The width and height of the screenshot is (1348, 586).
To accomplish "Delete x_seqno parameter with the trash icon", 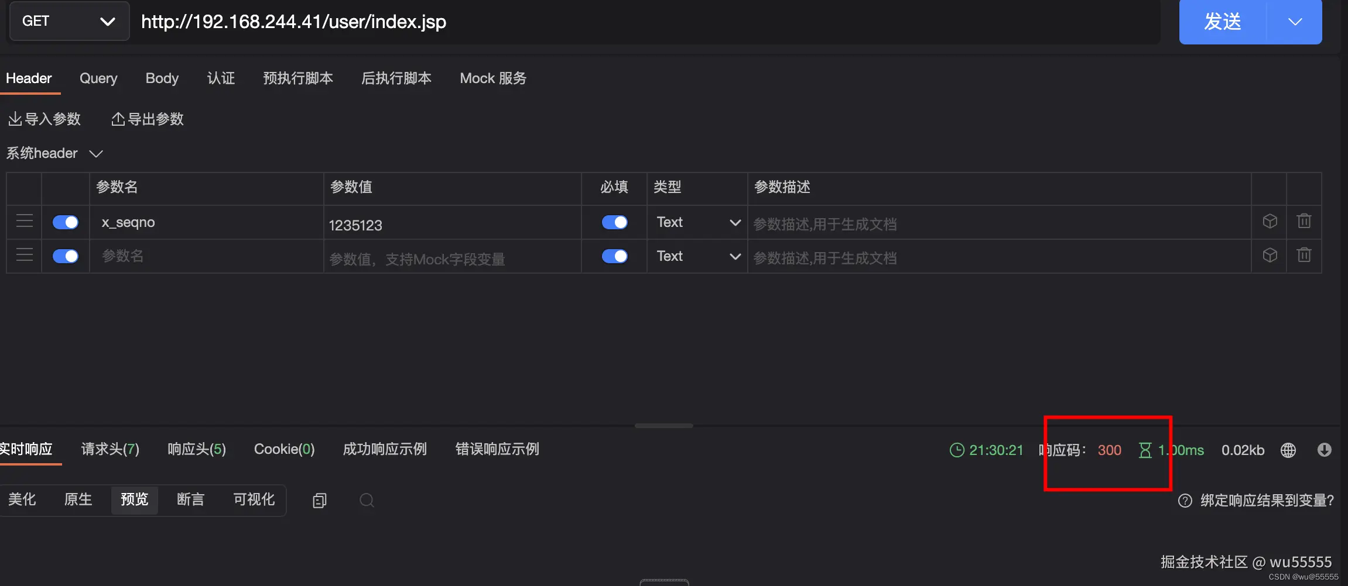I will [x=1304, y=221].
